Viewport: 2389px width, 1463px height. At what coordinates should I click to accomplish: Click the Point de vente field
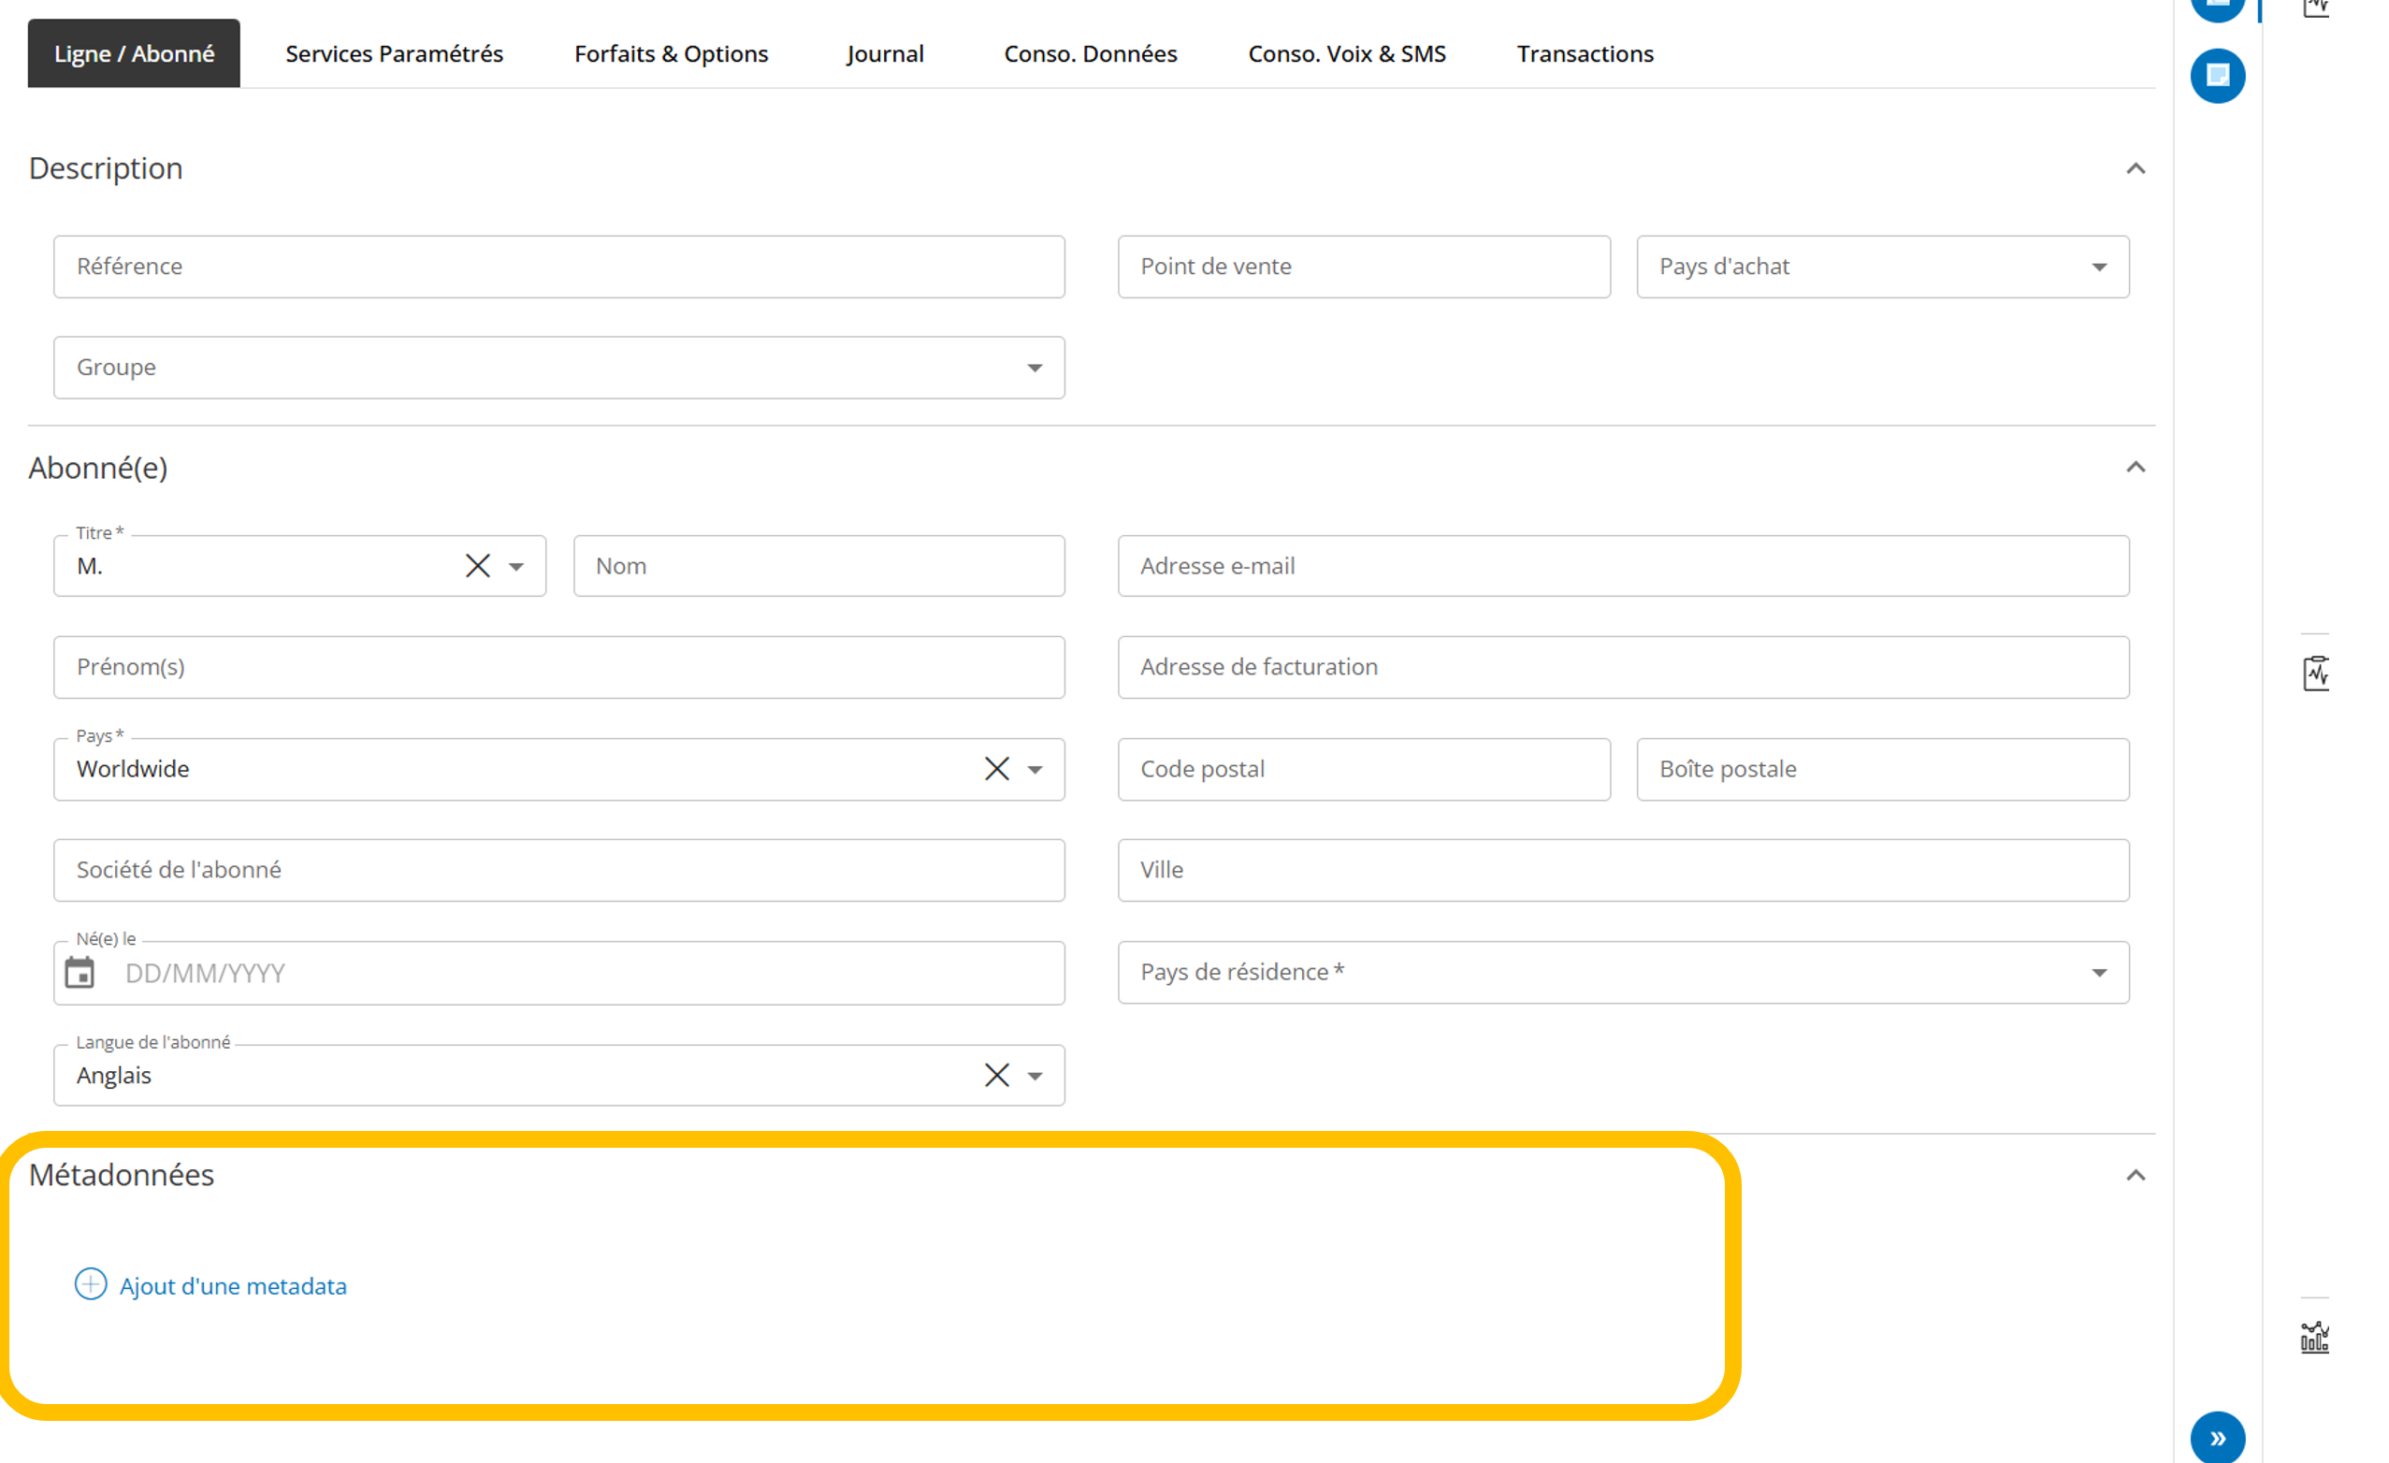[1363, 267]
